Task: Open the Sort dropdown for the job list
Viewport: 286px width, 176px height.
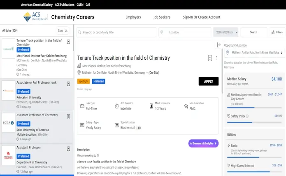Action: coord(63,31)
